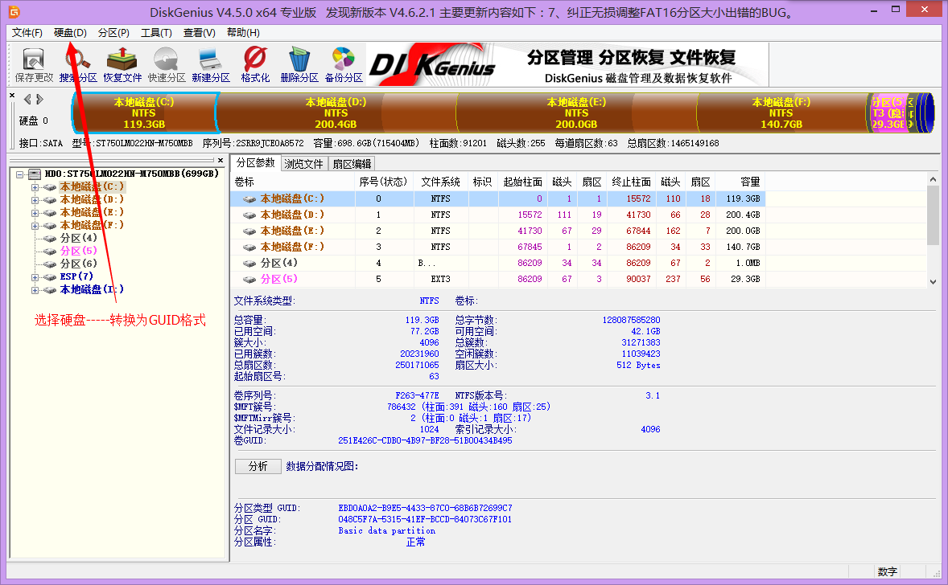This screenshot has width=948, height=585.
Task: Click the 保存更改 save changes toolbar icon
Action: (x=34, y=65)
